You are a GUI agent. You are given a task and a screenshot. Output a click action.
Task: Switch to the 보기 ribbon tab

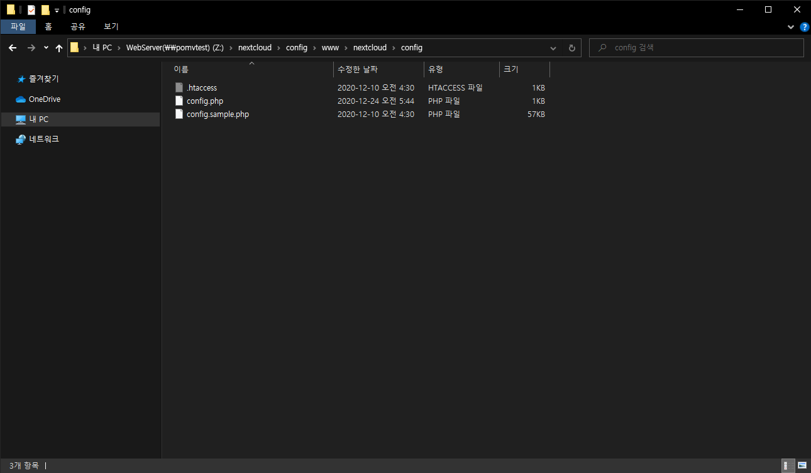tap(111, 26)
